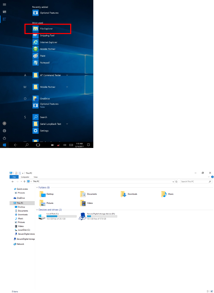Jump to the O letter section header
Image resolution: width=214 pixels, height=293 pixels.
coord(25,99)
